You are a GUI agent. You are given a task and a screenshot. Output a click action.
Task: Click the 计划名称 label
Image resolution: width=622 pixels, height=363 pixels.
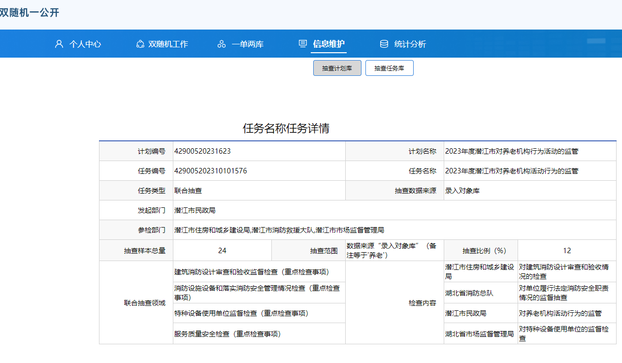[x=423, y=151]
